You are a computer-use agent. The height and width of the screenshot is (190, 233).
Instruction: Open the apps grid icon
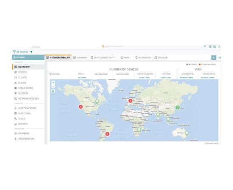[214, 46]
